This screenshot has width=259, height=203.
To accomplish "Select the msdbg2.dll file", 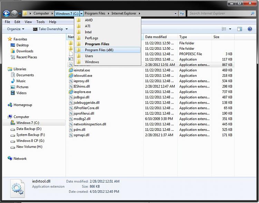I will tap(82, 119).
